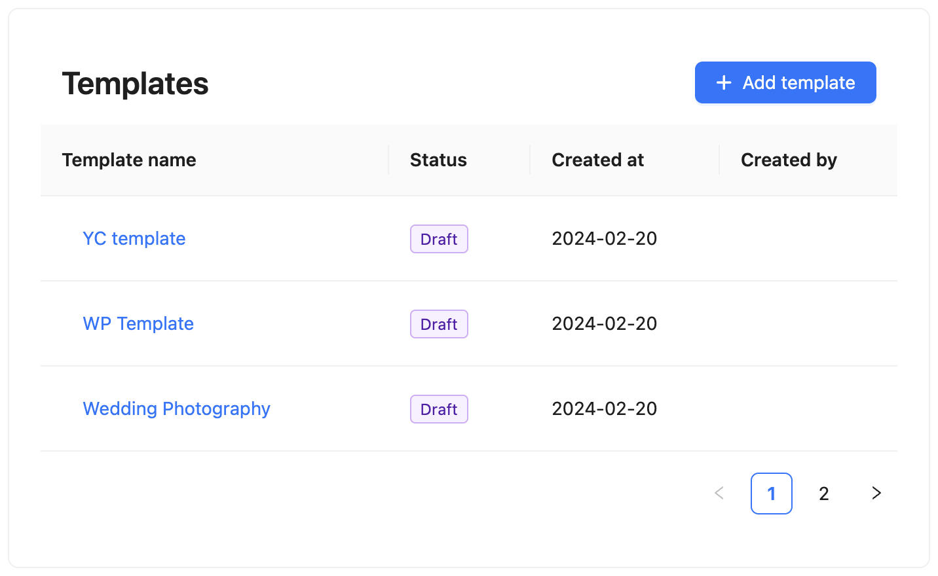Open the YC template link
Viewport: 938px width, 576px height.
(134, 238)
